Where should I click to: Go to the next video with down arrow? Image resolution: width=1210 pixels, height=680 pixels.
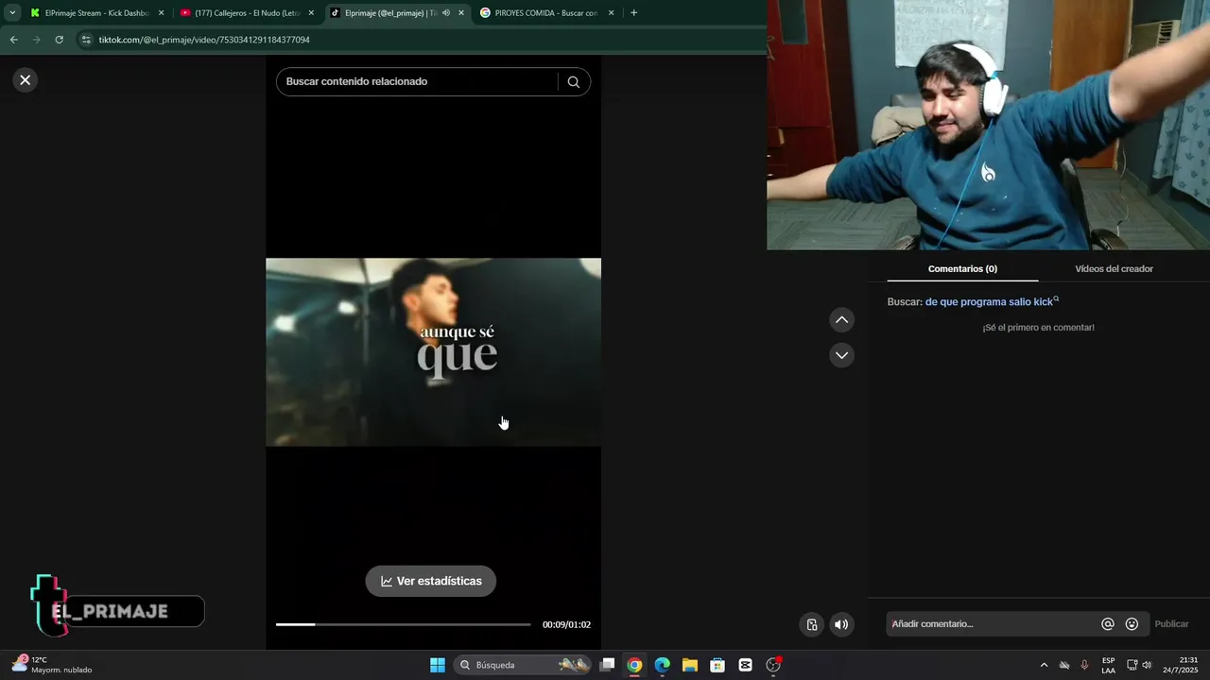click(x=841, y=355)
